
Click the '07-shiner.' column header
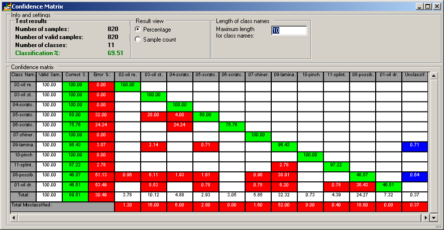point(258,76)
